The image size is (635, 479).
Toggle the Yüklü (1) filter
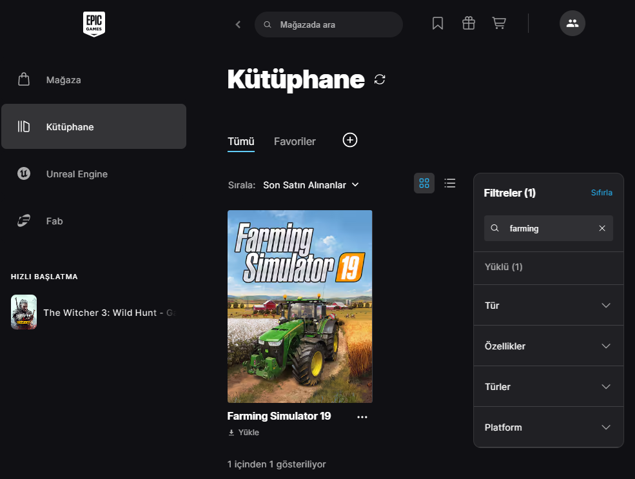549,268
